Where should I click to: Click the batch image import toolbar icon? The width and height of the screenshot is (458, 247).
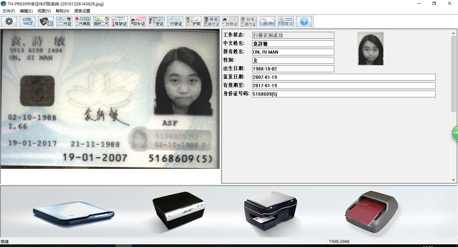click(x=27, y=21)
